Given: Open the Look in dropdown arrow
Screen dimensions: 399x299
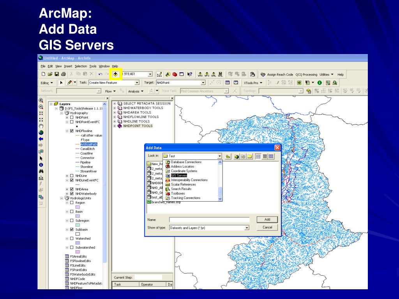Looking at the screenshot, I should pos(220,156).
